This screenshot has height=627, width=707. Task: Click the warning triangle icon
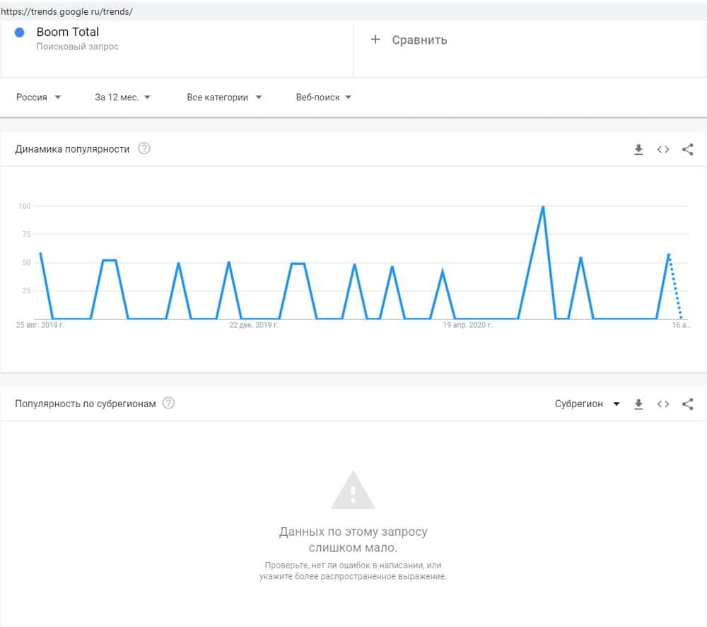[x=353, y=491]
